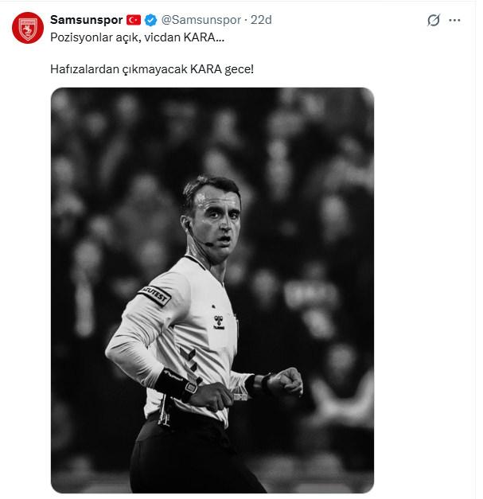The height and width of the screenshot is (499, 483).
Task: Click the referee's sleeve armband patch
Action: (155, 297)
